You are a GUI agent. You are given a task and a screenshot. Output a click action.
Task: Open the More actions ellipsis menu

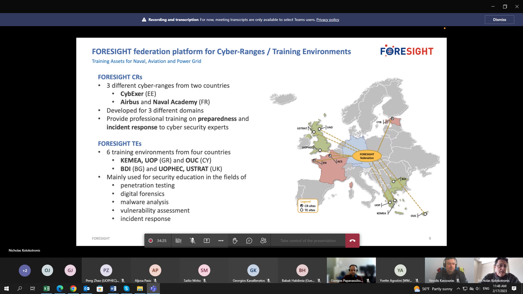click(221, 241)
